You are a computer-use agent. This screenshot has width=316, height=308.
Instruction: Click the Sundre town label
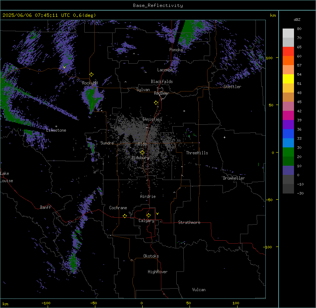pos(107,143)
